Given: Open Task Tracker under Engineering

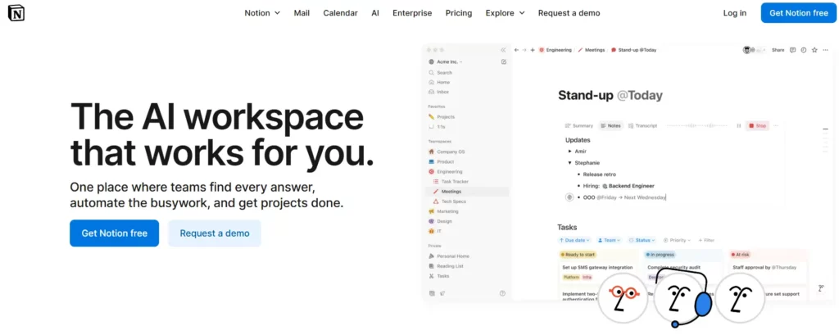Looking at the screenshot, I should tap(451, 181).
